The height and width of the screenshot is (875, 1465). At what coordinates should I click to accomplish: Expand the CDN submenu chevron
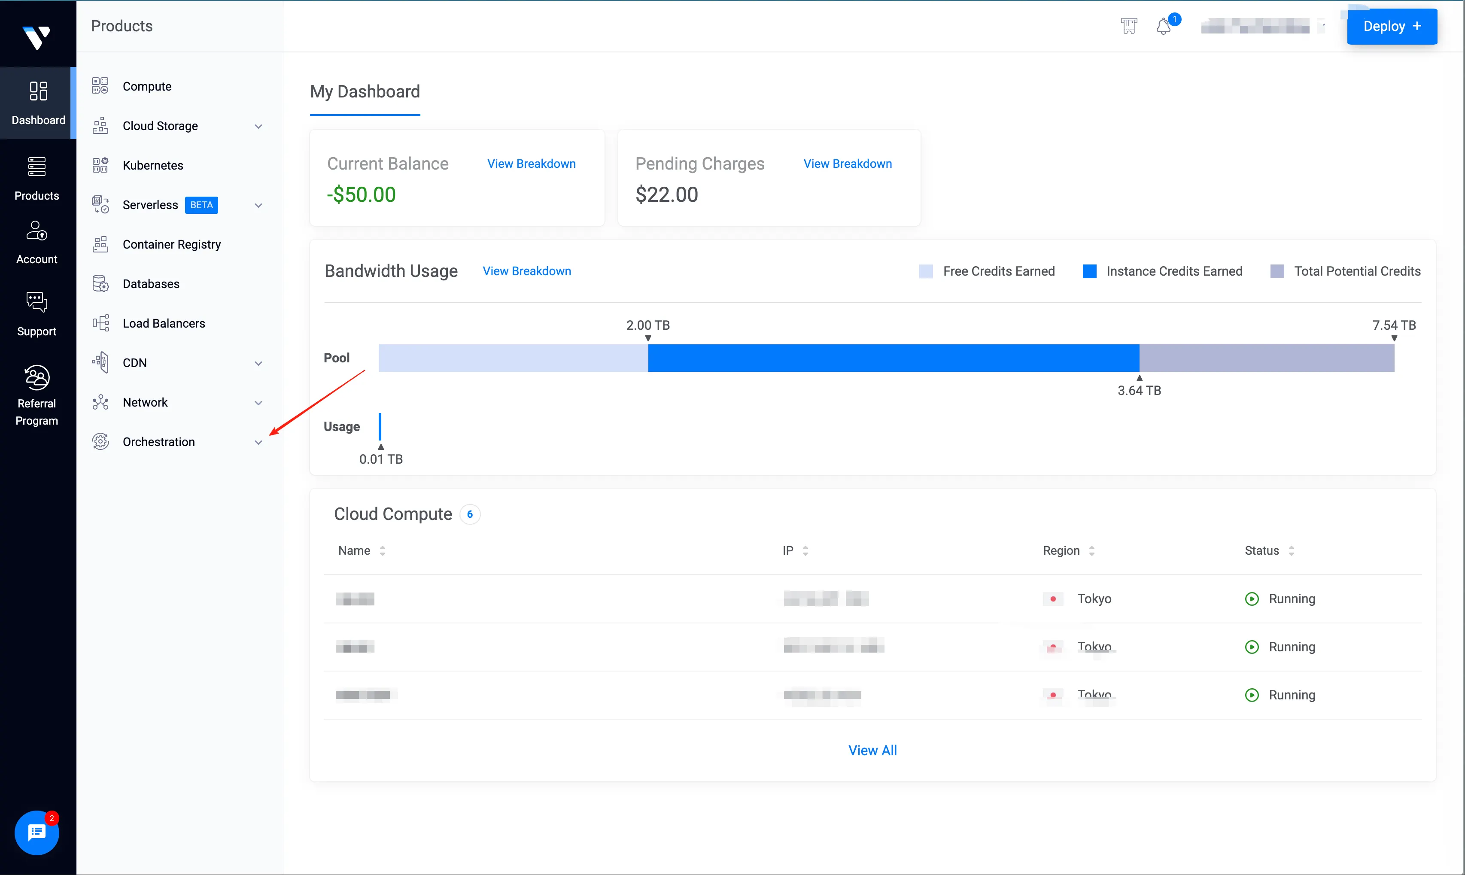click(258, 363)
